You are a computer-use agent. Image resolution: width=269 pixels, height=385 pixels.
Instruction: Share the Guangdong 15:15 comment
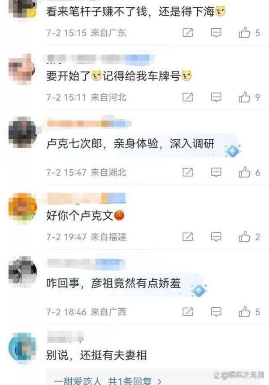tap(188, 33)
